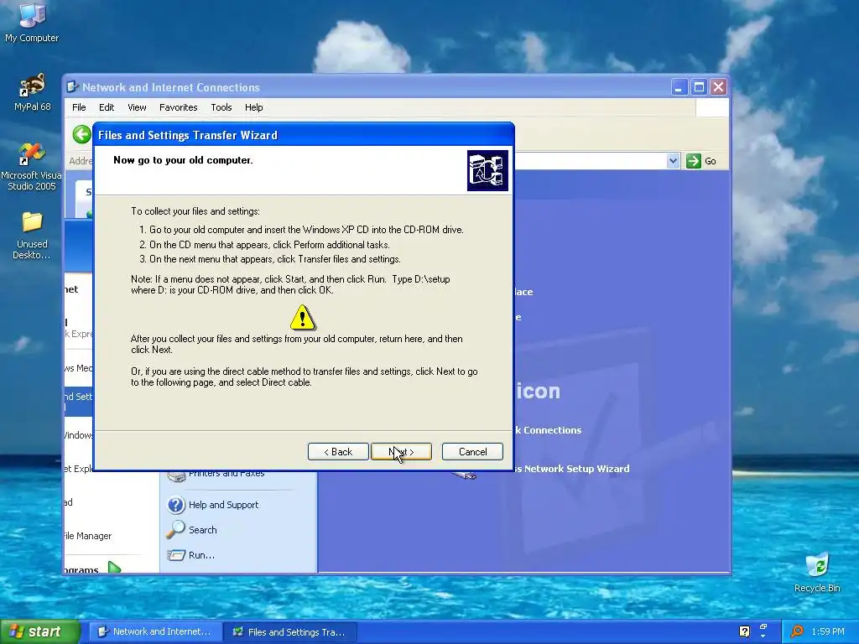The height and width of the screenshot is (644, 859).
Task: Click the Go button beside the address bar
Action: pos(702,161)
